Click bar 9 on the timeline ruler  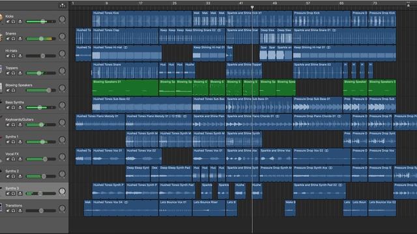coord(107,3)
